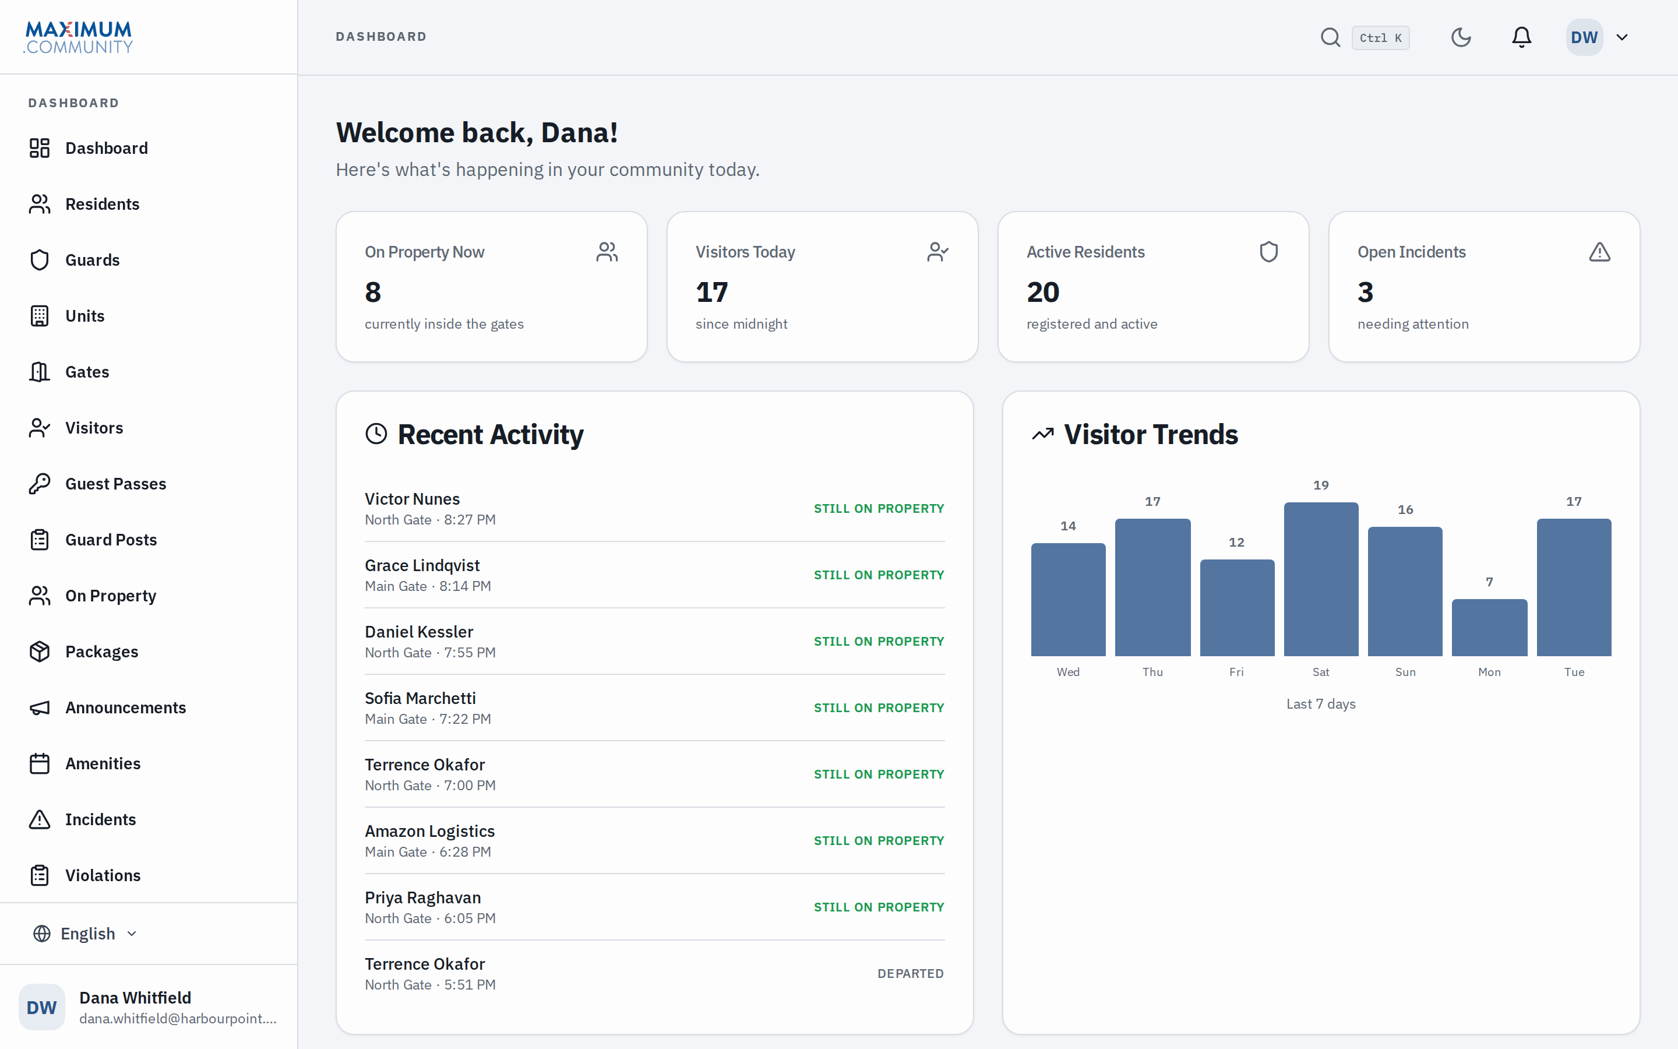The height and width of the screenshot is (1049, 1678).
Task: Click the Sat bar in Visitor Trends
Action: [x=1321, y=579]
